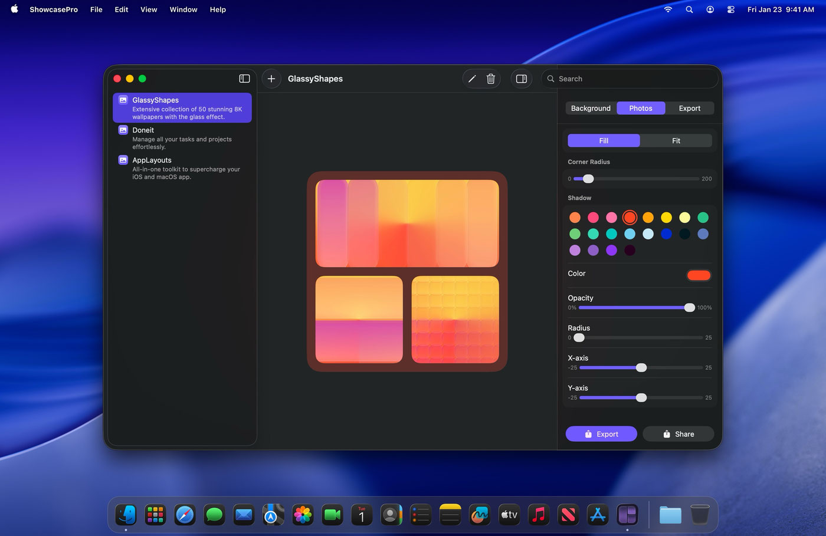This screenshot has height=536, width=826.
Task: Collapse the left sidebar with its icon
Action: click(x=244, y=78)
